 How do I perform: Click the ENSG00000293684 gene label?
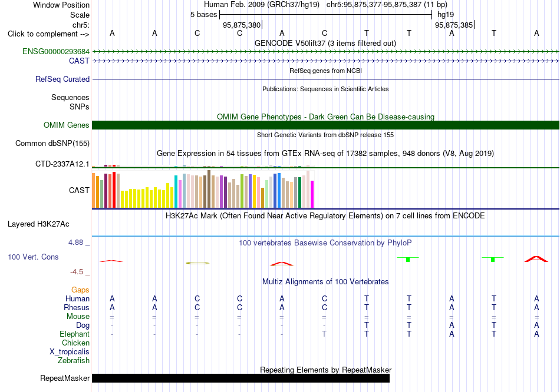click(56, 51)
